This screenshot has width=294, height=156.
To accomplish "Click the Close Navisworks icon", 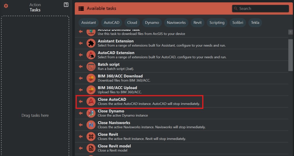I will [91, 125].
